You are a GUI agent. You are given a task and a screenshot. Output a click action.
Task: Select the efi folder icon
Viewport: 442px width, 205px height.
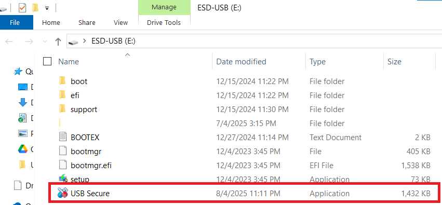62,95
